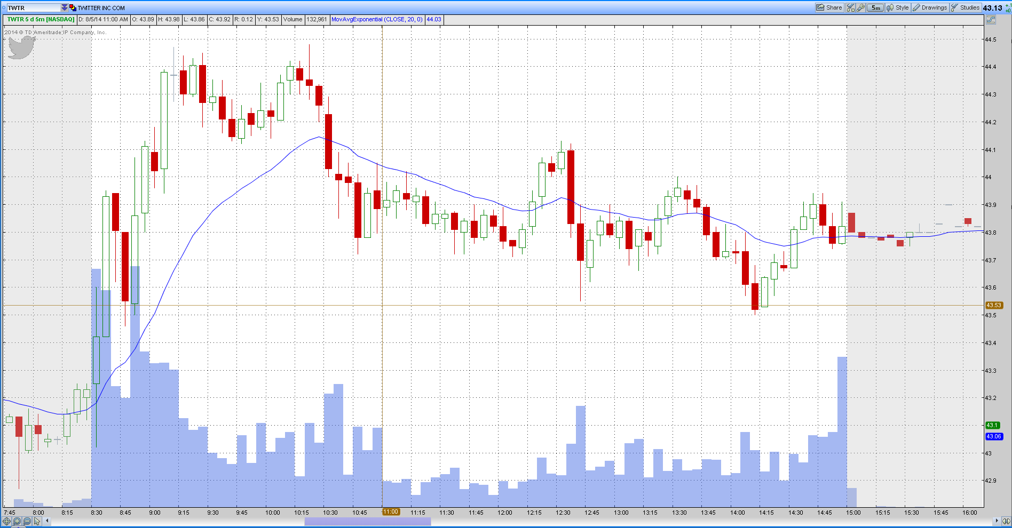
Task: Click the colored symbol link squares icon
Action: click(x=73, y=8)
